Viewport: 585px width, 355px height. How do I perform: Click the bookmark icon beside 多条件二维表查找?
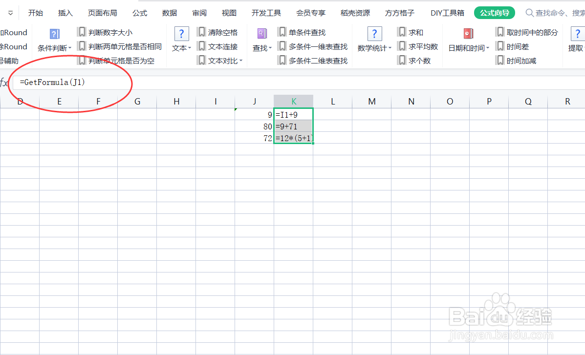tap(282, 61)
